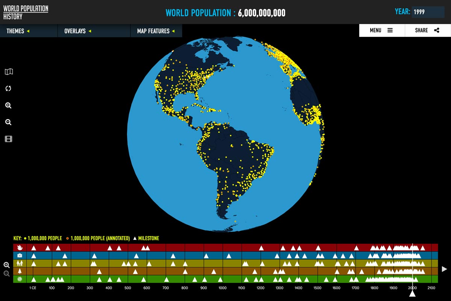Zoom out on the timeline

click(6, 274)
